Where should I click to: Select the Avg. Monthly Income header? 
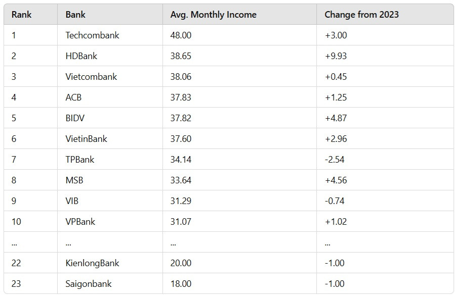[x=213, y=15]
